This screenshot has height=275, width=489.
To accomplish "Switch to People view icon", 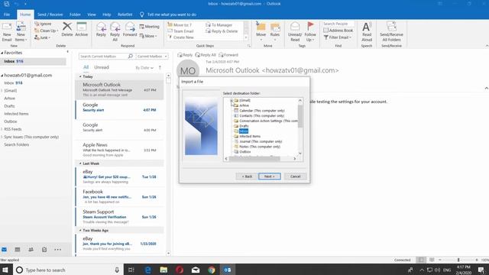I will click(31, 250).
